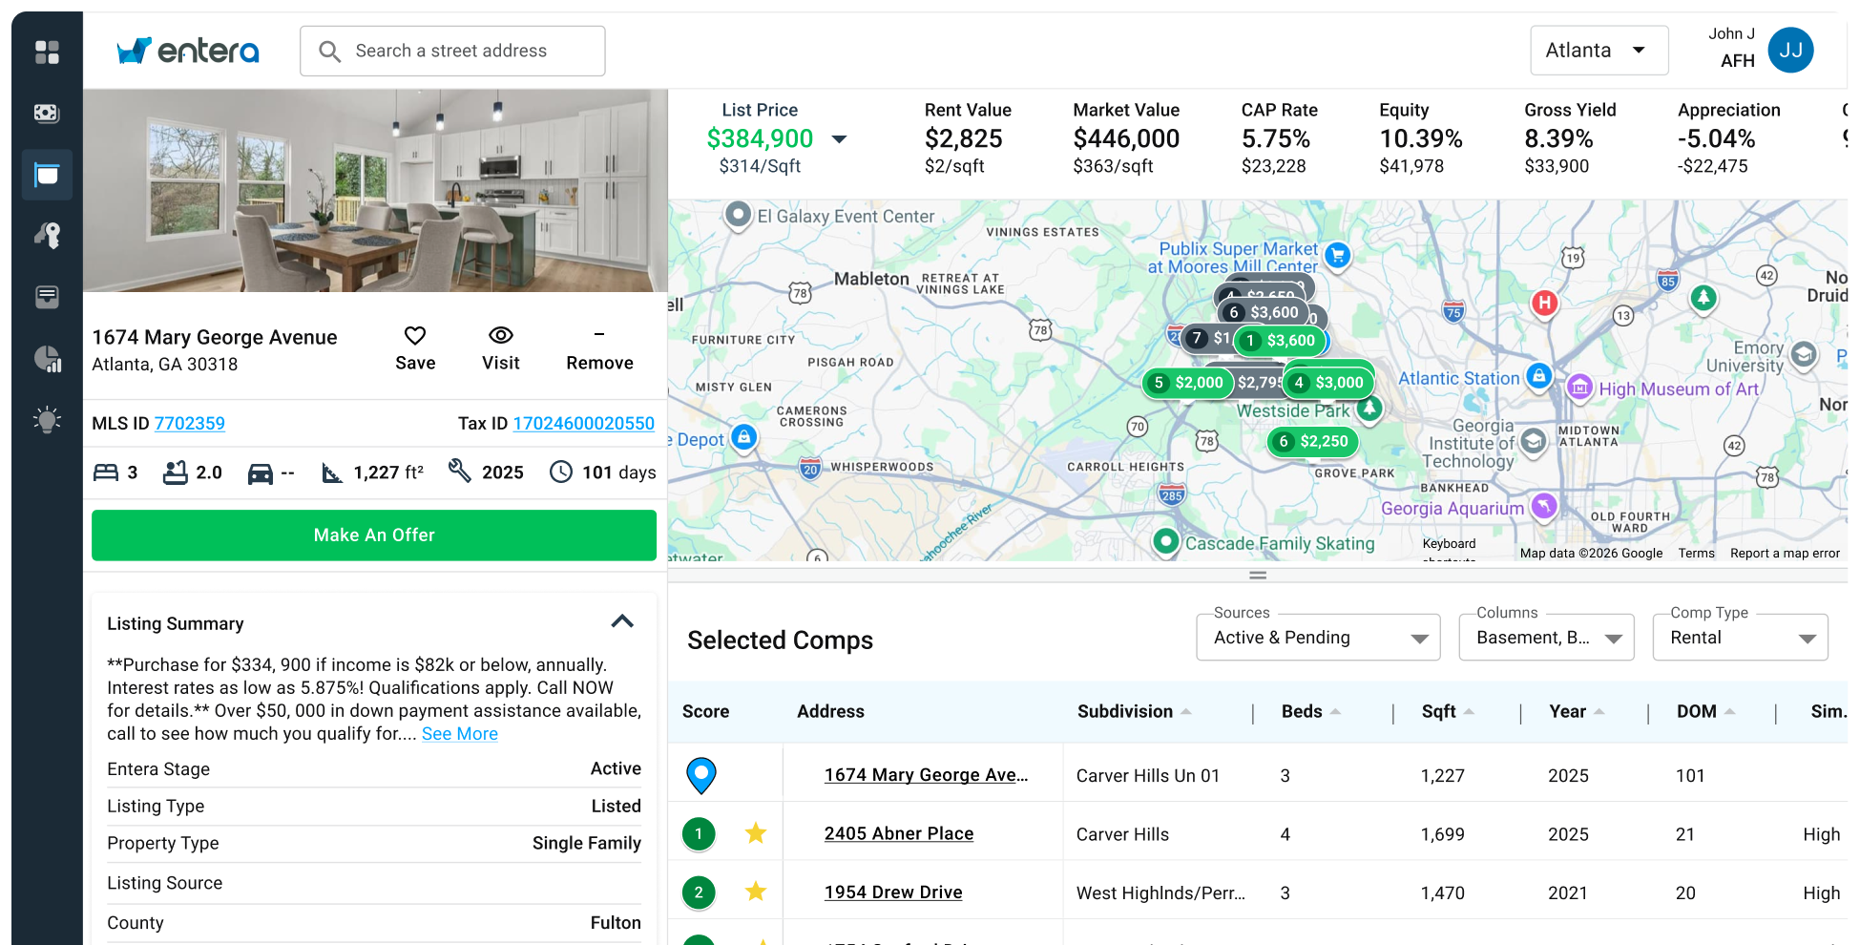Click map Terms link
Screen dimensions: 1860x945
pyautogui.click(x=1696, y=553)
